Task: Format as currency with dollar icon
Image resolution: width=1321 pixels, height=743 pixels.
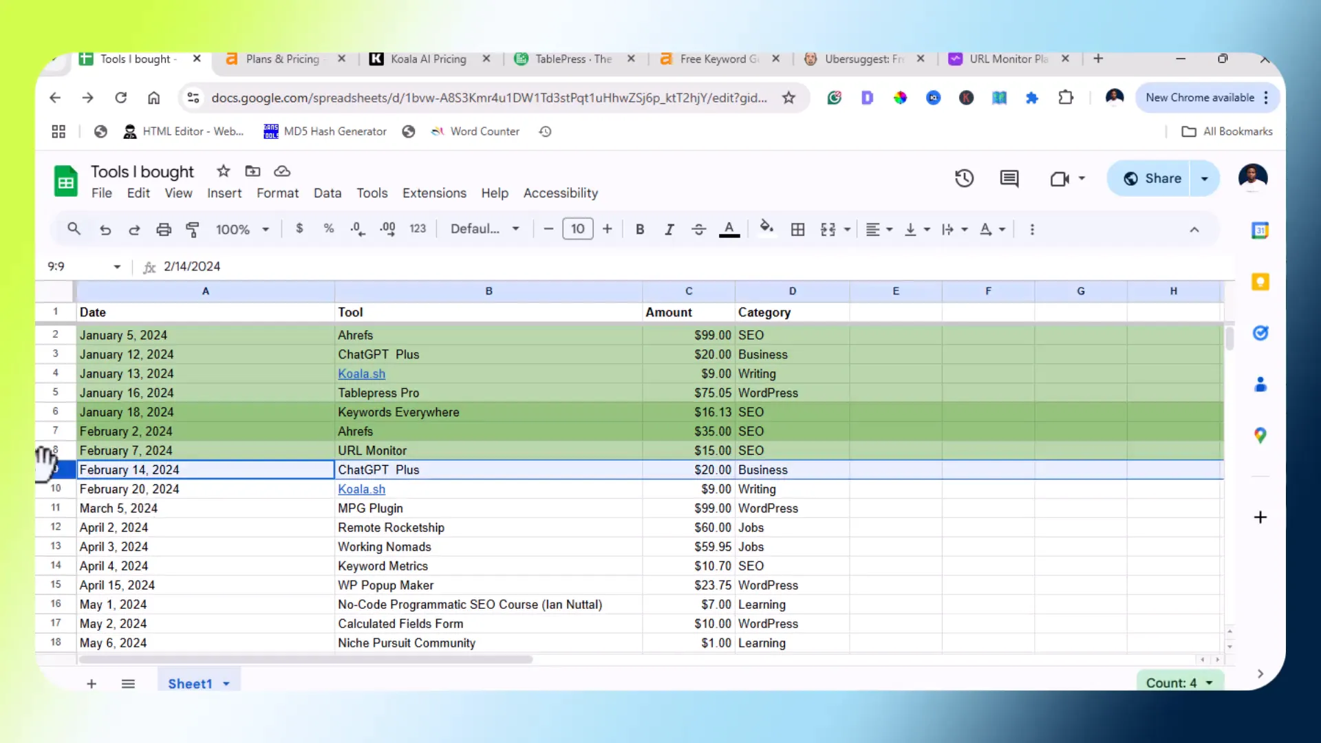Action: [299, 228]
